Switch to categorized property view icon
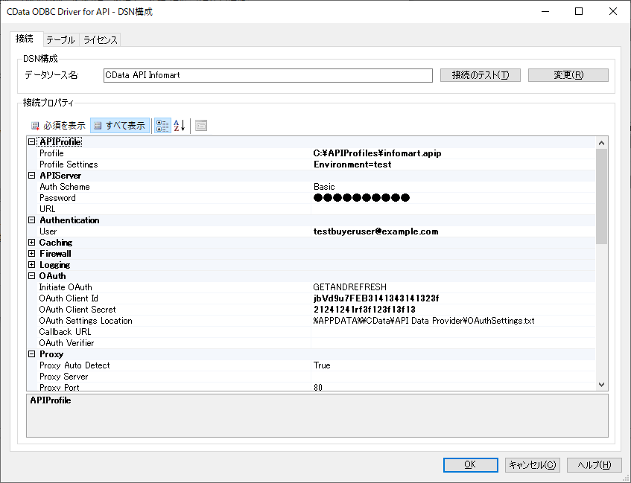 162,126
